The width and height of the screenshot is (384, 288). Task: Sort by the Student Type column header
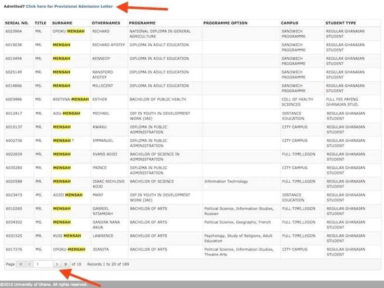341,23
